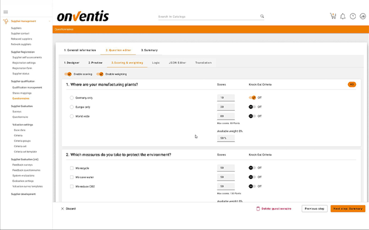Image resolution: width=369 pixels, height=230 pixels.
Task: Toggle the Enable scoring switch
Action: tap(68, 74)
